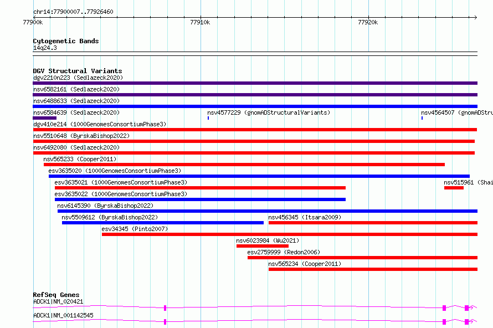Click the Cytogenetic Bands track title
The width and height of the screenshot is (493, 328).
point(66,41)
